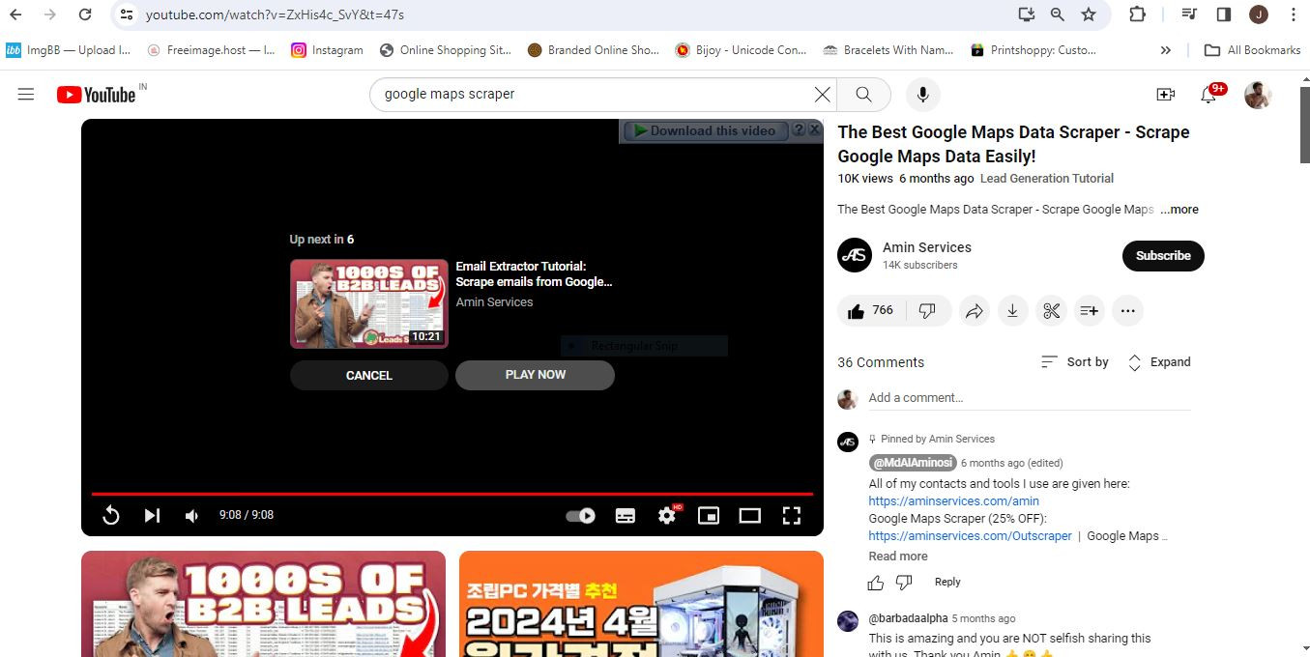Open Bijoy Unicode Converter bookmark
Viewport: 1310px width, 657px height.
pos(741,50)
